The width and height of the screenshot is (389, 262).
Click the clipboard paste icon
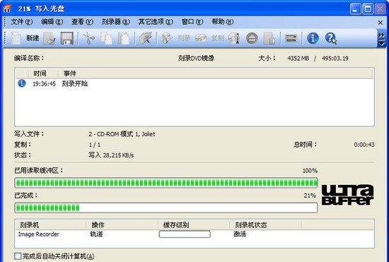point(124,38)
